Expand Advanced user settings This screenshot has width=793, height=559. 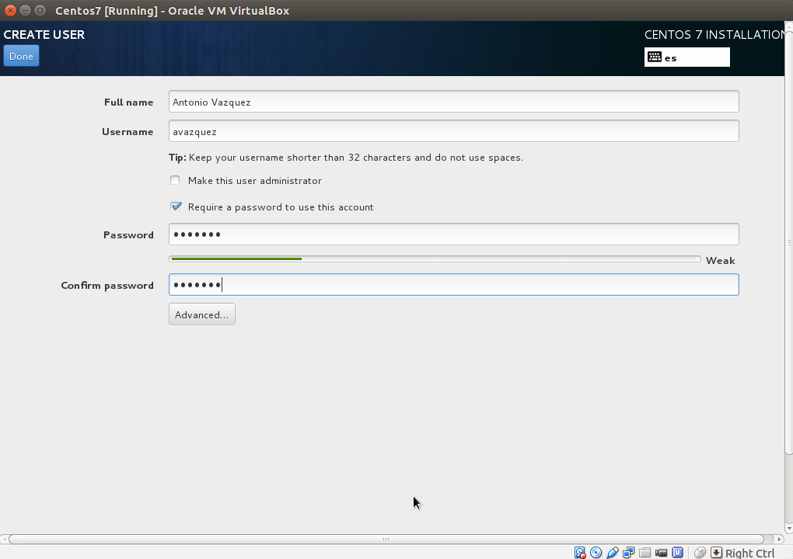[x=201, y=314]
